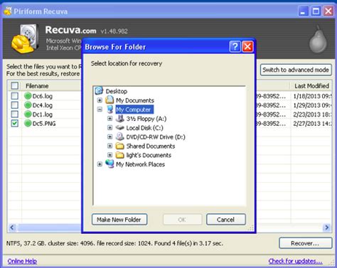Click the Recover... button
The image size is (337, 268).
(305, 243)
